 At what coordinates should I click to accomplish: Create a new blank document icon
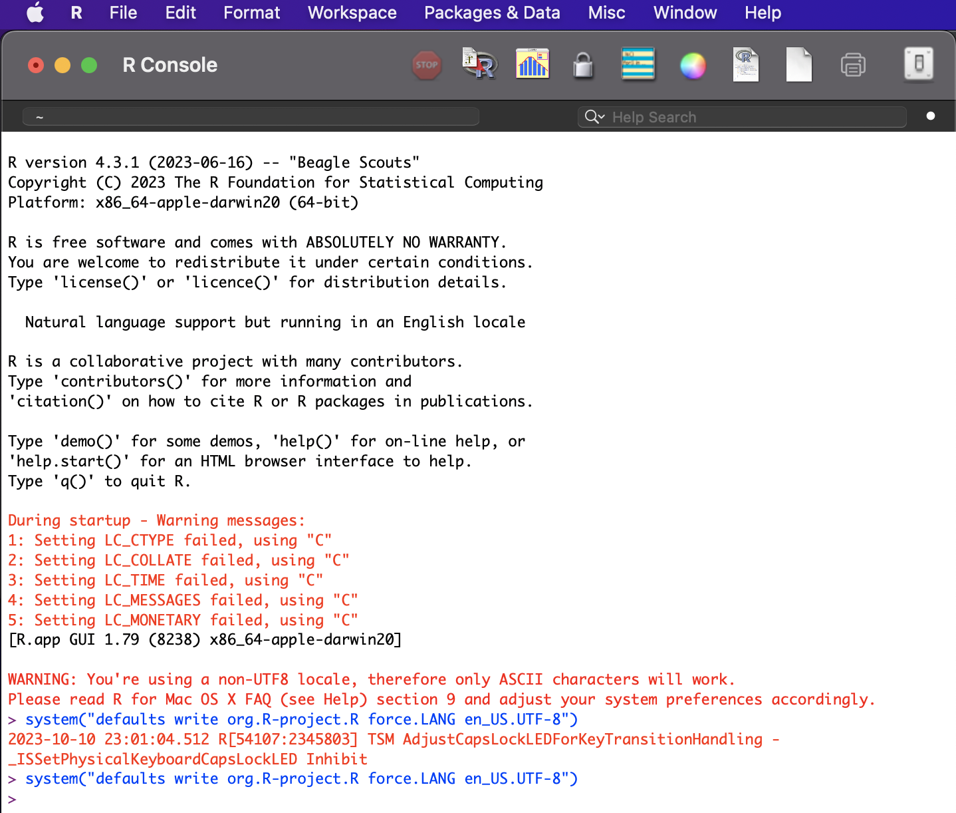pos(799,65)
